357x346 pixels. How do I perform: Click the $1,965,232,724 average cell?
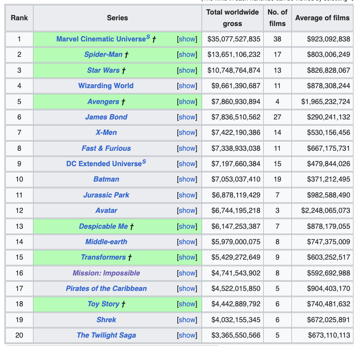click(322, 101)
